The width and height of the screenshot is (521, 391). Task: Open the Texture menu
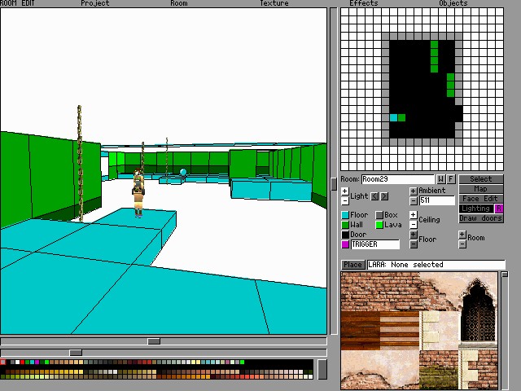(x=274, y=3)
